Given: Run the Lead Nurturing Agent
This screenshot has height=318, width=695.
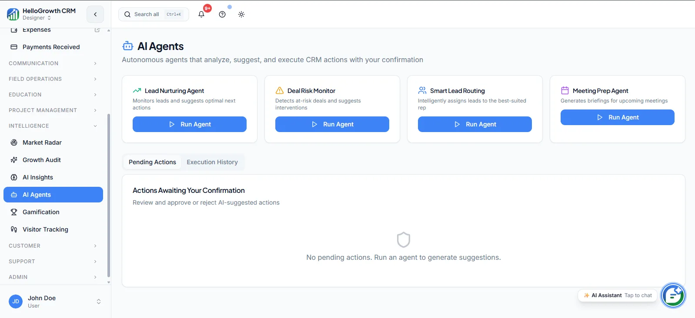Looking at the screenshot, I should [x=190, y=124].
